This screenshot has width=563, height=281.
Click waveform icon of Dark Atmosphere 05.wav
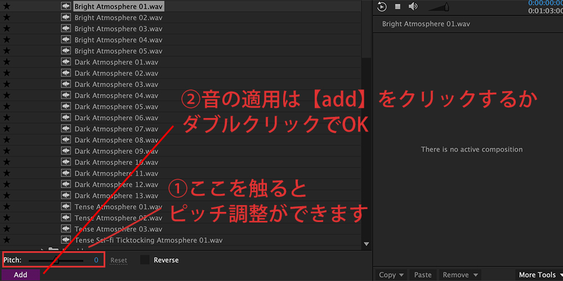pos(66,106)
